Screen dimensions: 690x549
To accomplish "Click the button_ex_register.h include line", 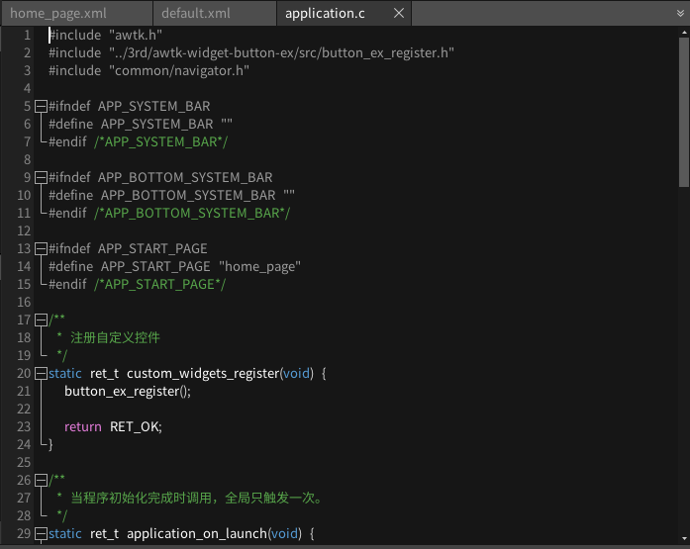I will click(x=251, y=52).
